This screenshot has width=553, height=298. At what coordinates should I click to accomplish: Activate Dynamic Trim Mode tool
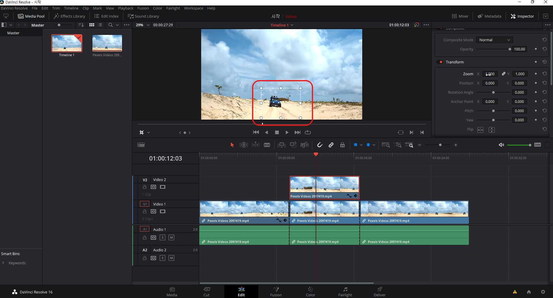(255, 145)
